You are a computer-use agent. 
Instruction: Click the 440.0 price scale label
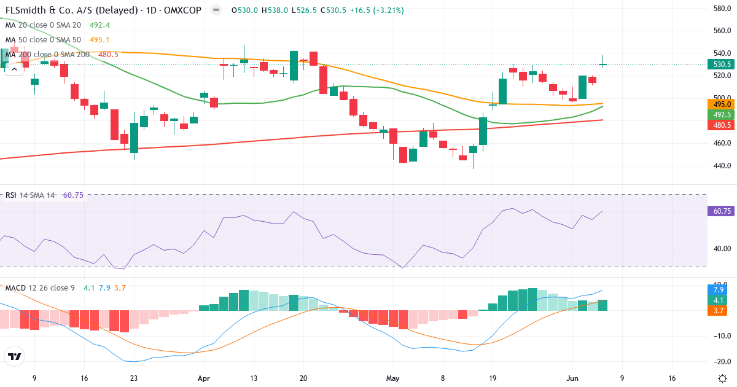pos(721,165)
